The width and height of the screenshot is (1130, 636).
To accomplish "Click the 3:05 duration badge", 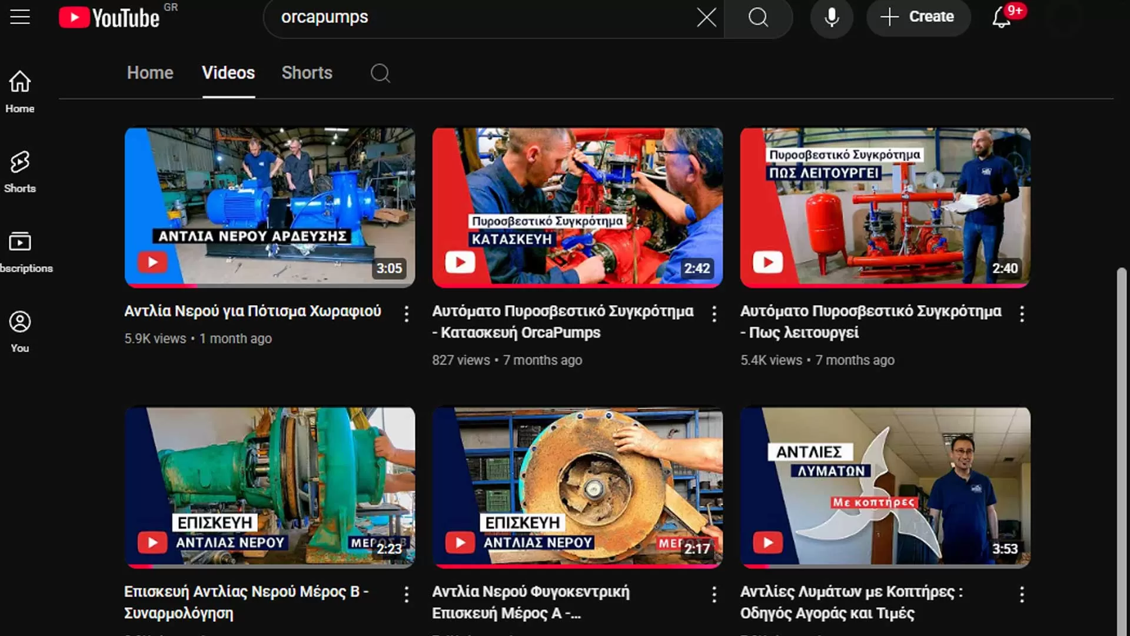I will [x=389, y=269].
